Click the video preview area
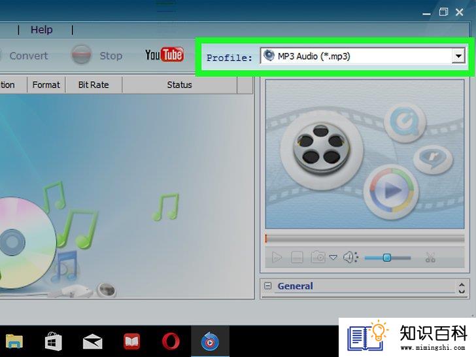Viewport: 476px width, 357px height. [x=365, y=154]
